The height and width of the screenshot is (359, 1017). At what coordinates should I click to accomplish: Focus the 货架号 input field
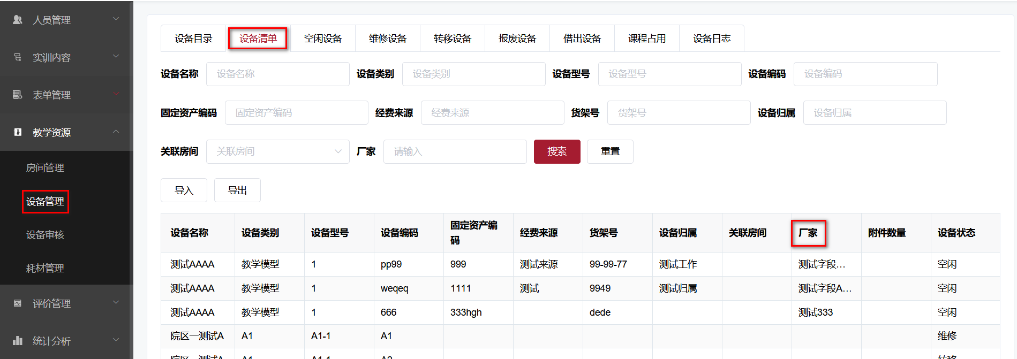[x=679, y=113]
